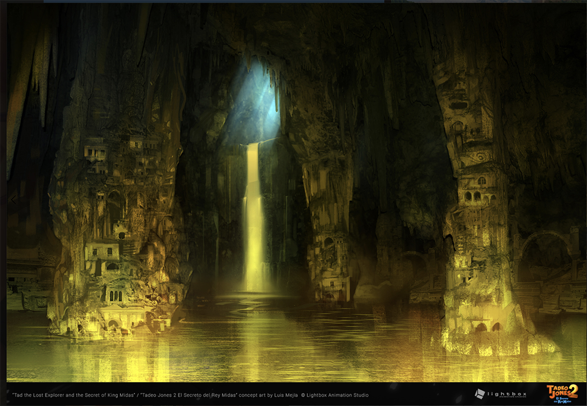The height and width of the screenshot is (406, 587).
Task: Go to previous image with left arrow
Action: point(13,199)
